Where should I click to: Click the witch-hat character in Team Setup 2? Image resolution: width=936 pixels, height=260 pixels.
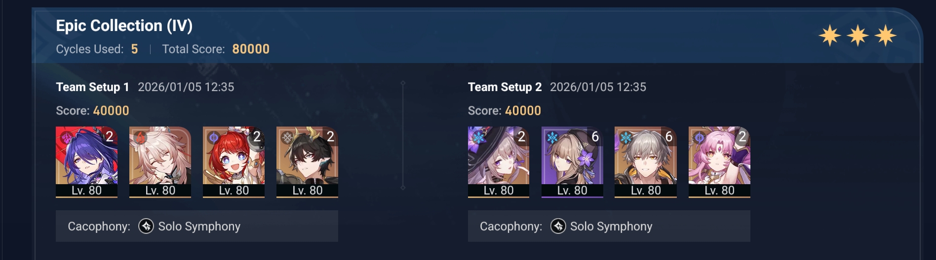(499, 162)
